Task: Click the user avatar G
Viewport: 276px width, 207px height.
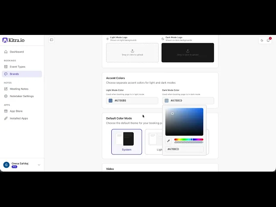Action: (x=6, y=165)
